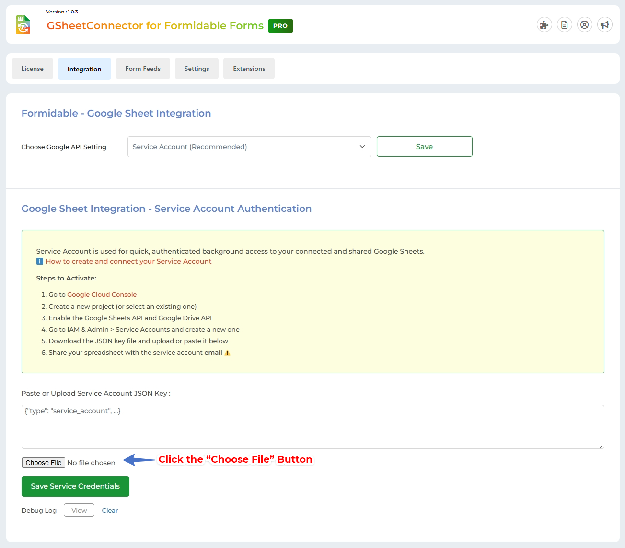Click the info icon before Service Account link
This screenshot has width=625, height=548.
click(x=40, y=261)
